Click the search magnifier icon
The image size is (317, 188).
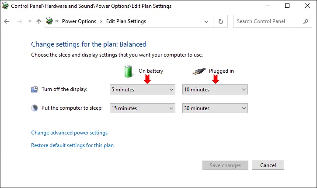pyautogui.click(x=306, y=21)
